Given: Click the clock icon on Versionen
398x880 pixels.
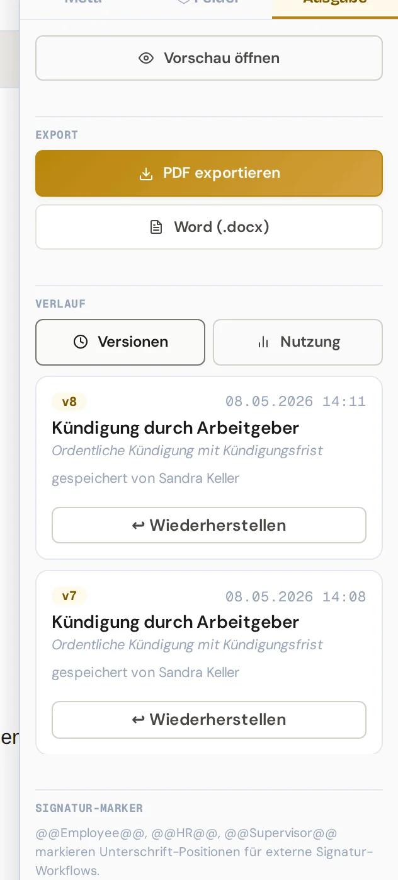Looking at the screenshot, I should [81, 342].
